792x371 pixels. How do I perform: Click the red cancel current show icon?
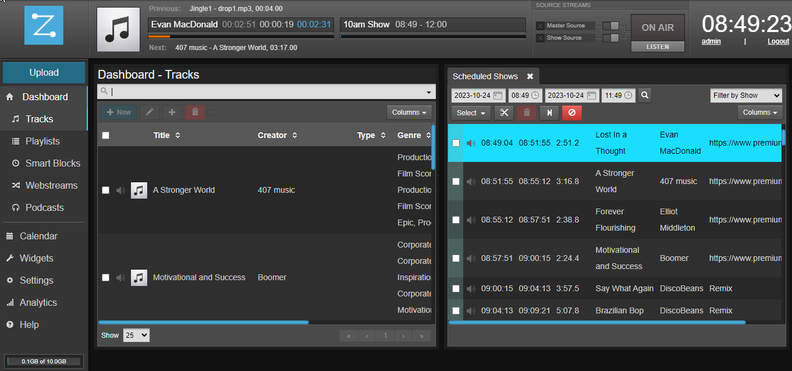point(571,112)
